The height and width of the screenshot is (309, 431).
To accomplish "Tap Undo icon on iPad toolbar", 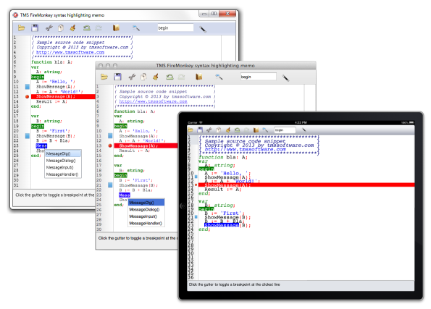I will [x=237, y=130].
